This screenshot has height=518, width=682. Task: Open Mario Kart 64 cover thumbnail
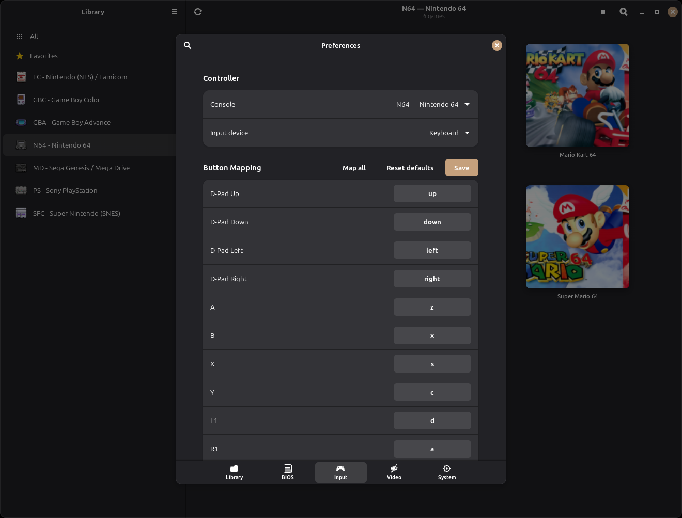(x=578, y=95)
